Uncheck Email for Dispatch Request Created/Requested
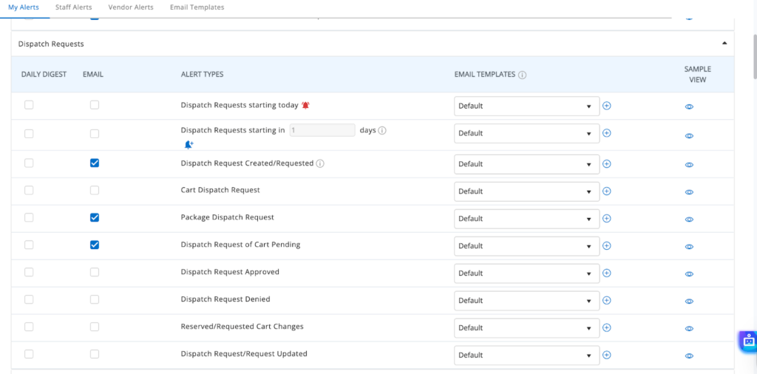This screenshot has height=374, width=757. pos(95,163)
